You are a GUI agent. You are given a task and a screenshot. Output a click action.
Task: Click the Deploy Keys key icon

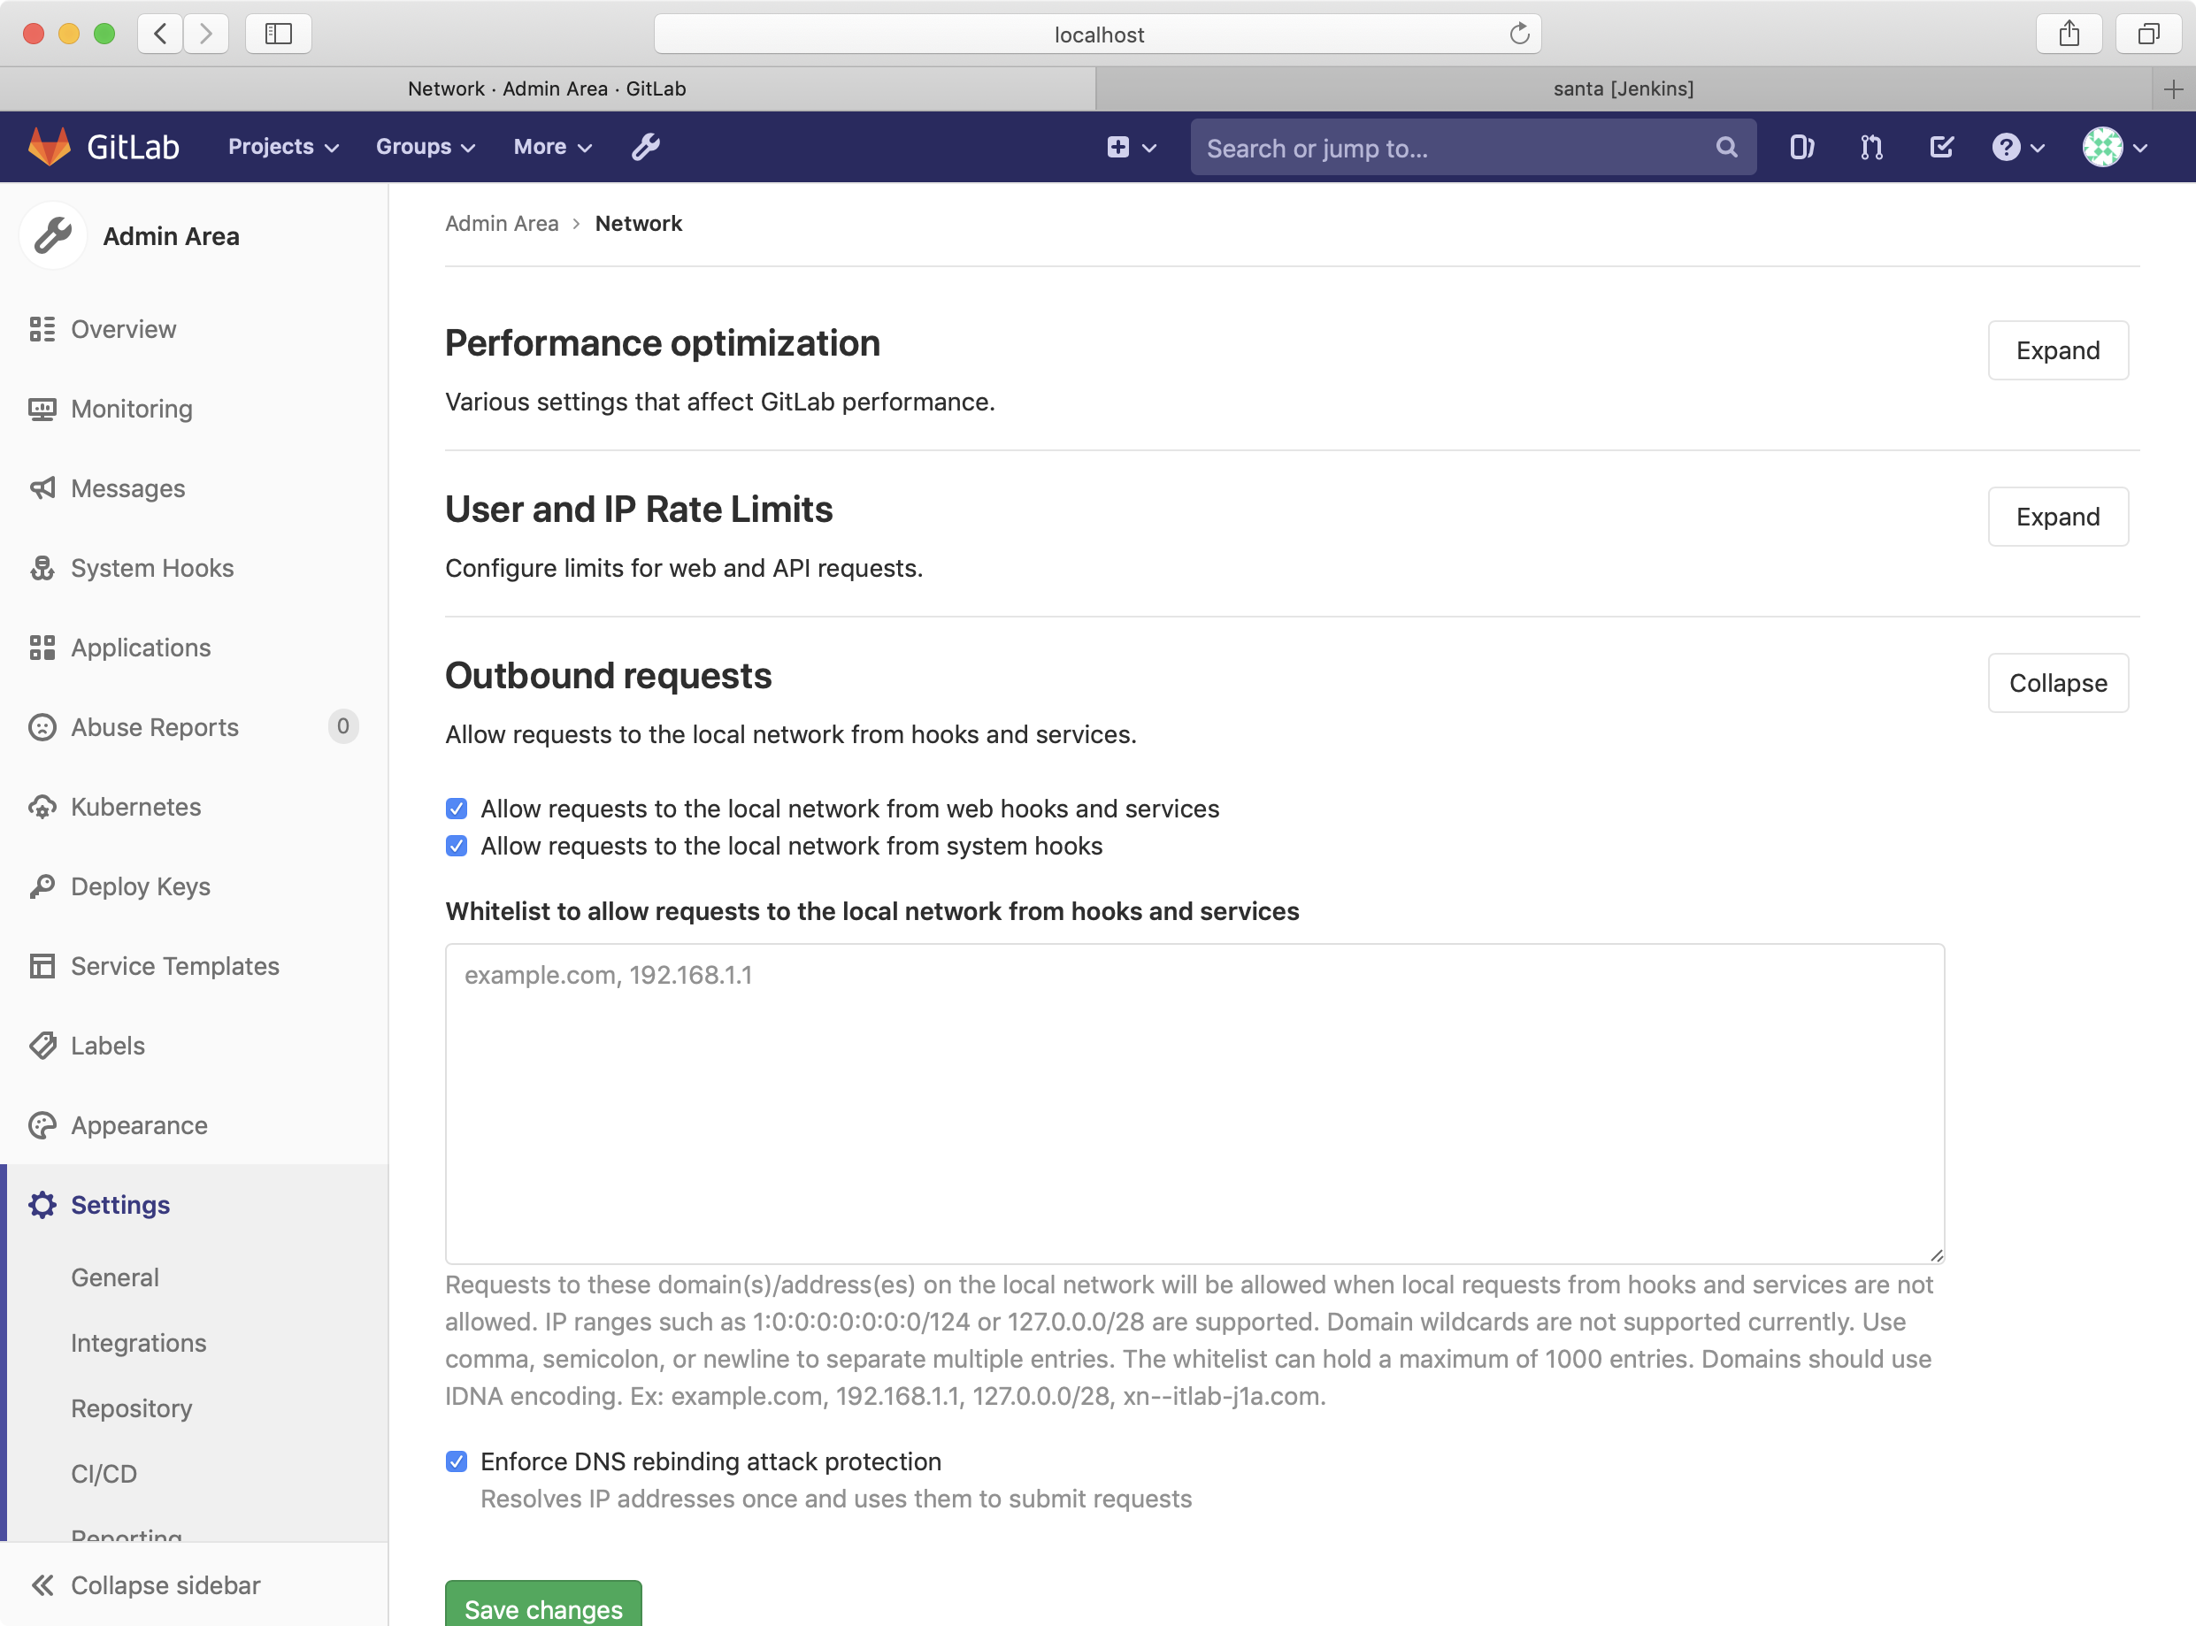pyautogui.click(x=42, y=886)
